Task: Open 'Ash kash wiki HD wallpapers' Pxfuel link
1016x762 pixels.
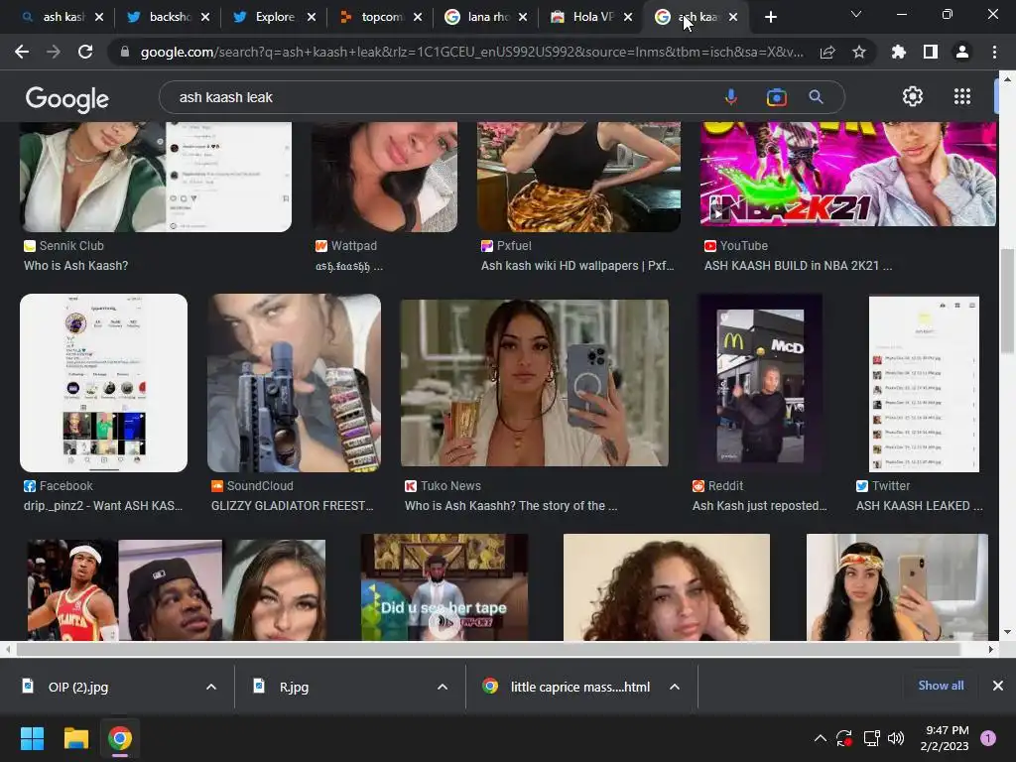Action: (x=577, y=266)
